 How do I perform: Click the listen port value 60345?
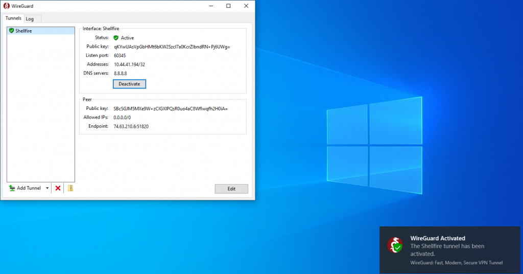[x=120, y=56]
